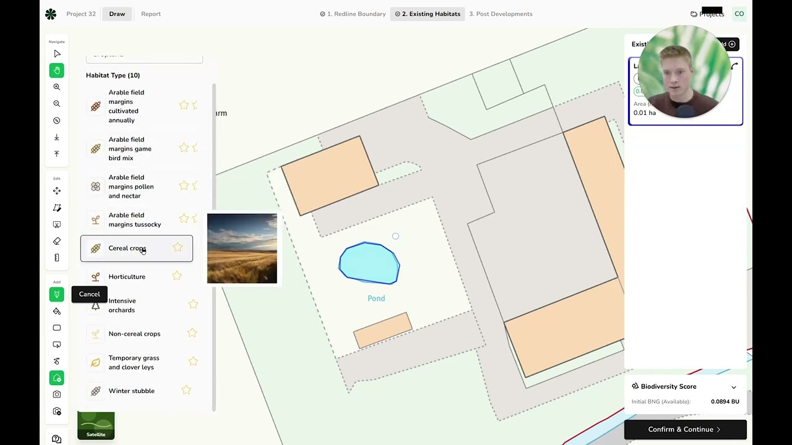Click the blue Pond polygon on map
The height and width of the screenshot is (445, 792).
click(x=369, y=264)
